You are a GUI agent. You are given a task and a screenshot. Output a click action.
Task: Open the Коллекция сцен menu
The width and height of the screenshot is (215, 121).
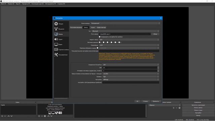38,4
